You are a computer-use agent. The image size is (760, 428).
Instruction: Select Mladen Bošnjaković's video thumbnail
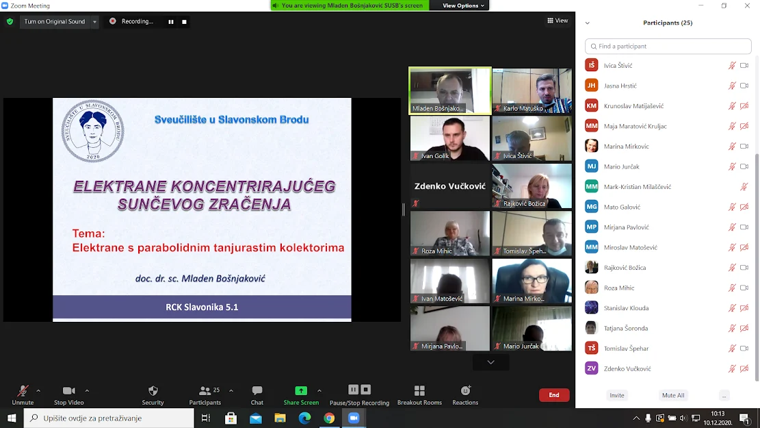(450, 91)
